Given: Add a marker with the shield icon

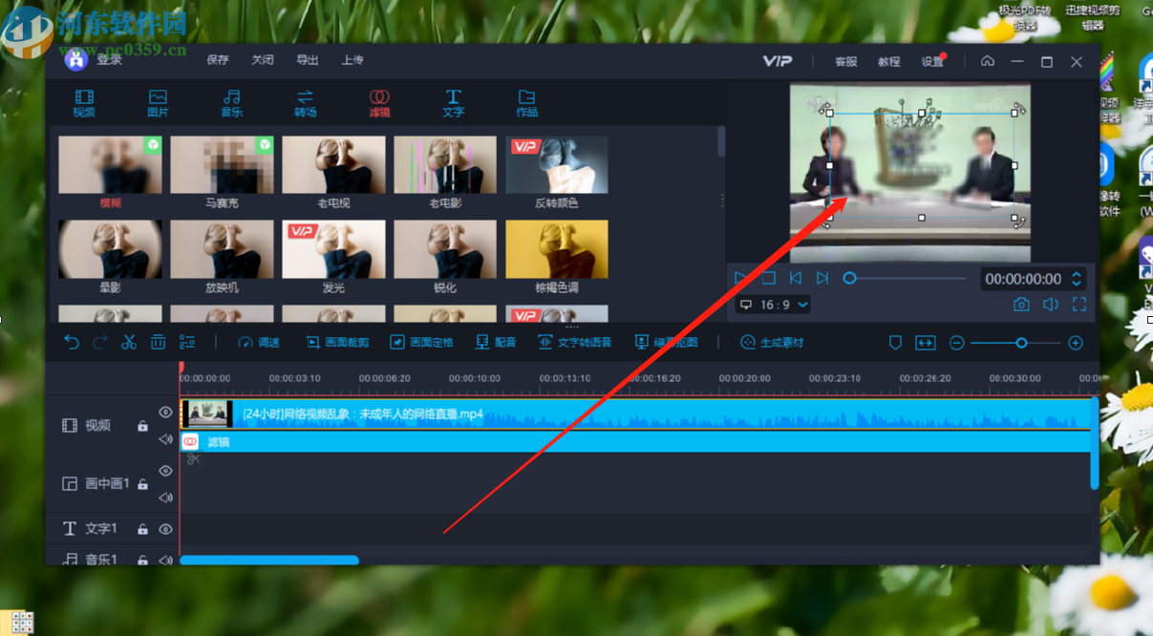Looking at the screenshot, I should point(895,342).
